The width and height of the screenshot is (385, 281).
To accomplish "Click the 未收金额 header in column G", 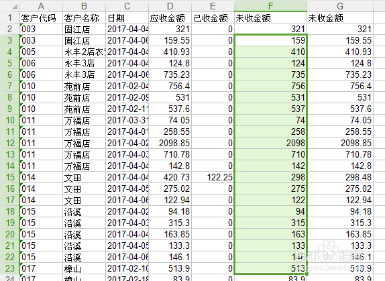I will (340, 17).
